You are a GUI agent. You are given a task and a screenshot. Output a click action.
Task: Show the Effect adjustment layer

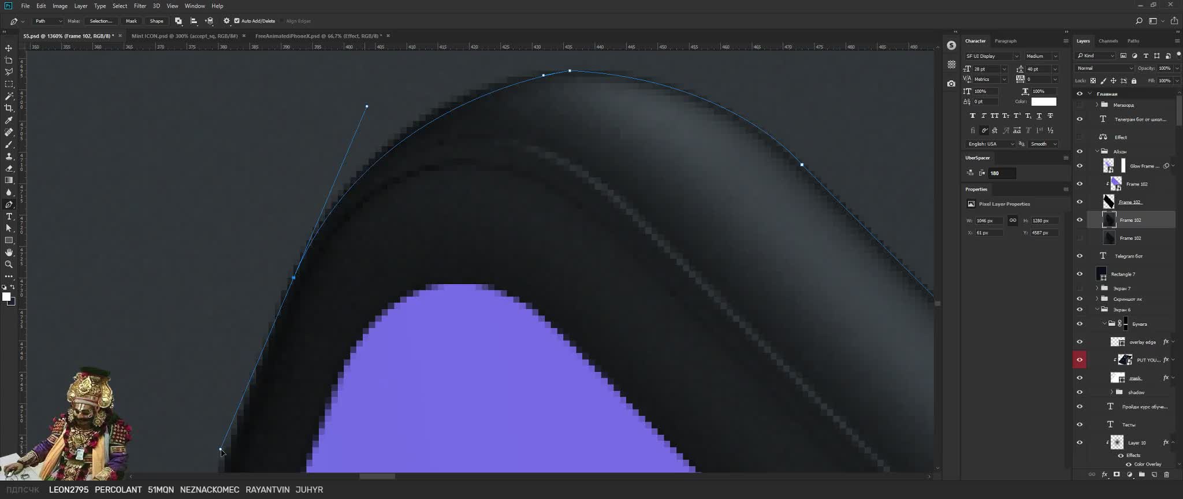point(1079,137)
